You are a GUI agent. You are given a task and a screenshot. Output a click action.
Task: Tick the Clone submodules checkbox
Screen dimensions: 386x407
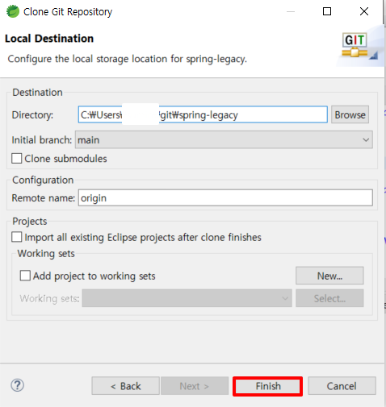pyautogui.click(x=17, y=158)
